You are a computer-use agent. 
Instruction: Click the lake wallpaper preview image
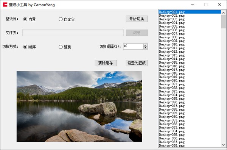pos(79,106)
